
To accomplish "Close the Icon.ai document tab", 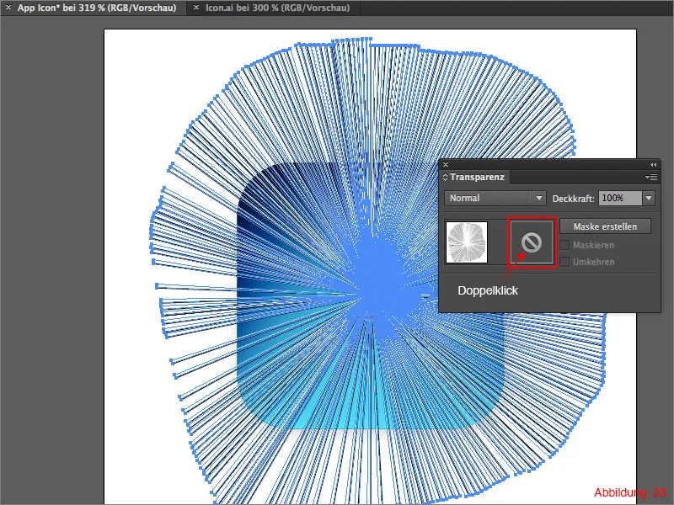I will point(196,8).
